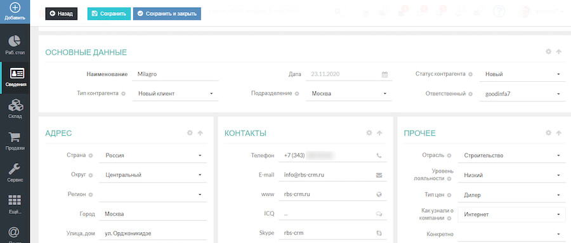Click www field containing rbs-crm.ru

coord(333,195)
